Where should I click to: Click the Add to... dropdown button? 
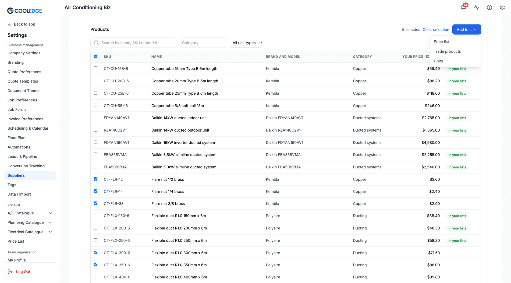pos(467,30)
